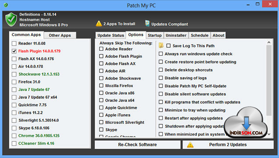The image size is (279, 158).
Task: Tick Java 7 Update 67 checkbox
Action: (14, 89)
